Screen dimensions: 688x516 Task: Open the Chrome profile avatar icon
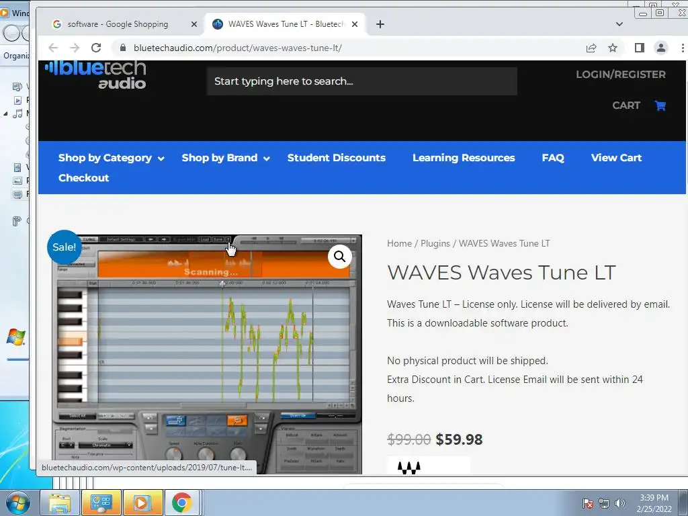[x=661, y=48]
